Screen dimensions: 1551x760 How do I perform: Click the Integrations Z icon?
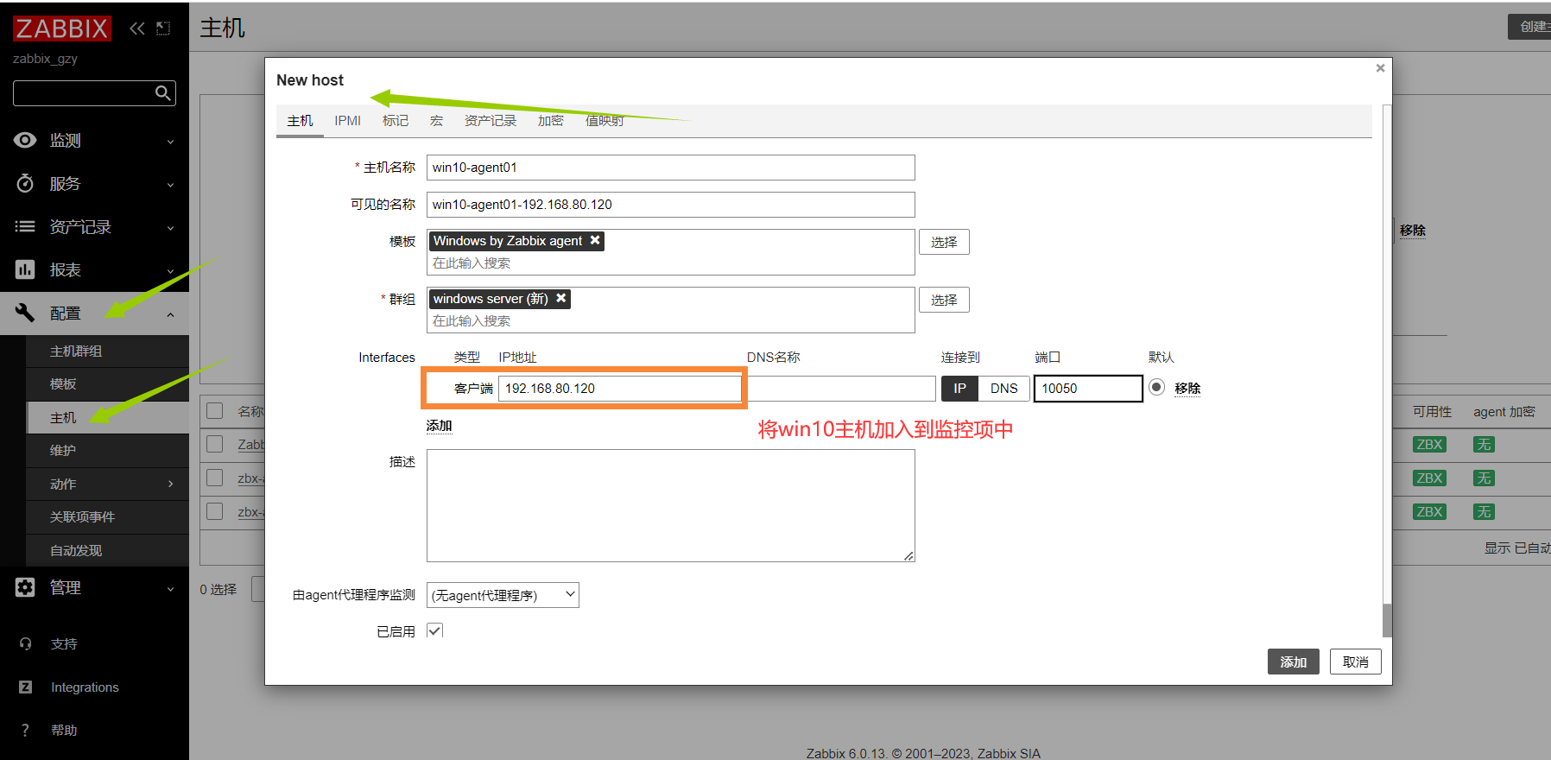[25, 687]
